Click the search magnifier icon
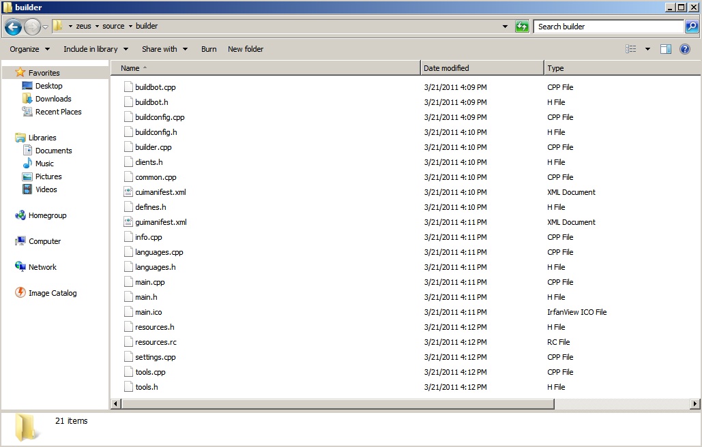This screenshot has height=447, width=702. [691, 27]
